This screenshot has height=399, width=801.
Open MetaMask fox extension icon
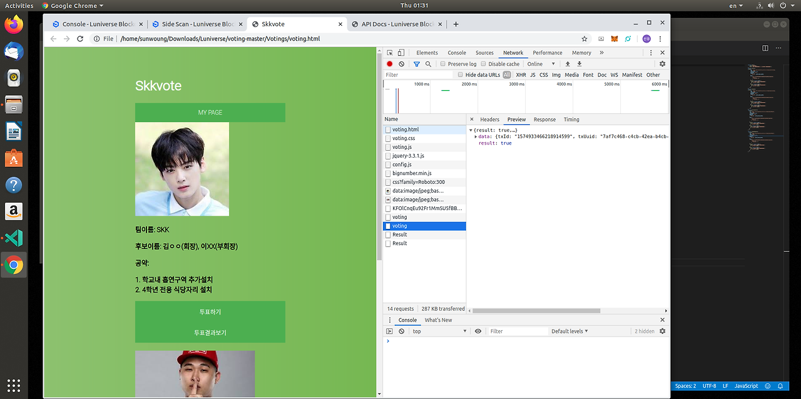(x=615, y=39)
